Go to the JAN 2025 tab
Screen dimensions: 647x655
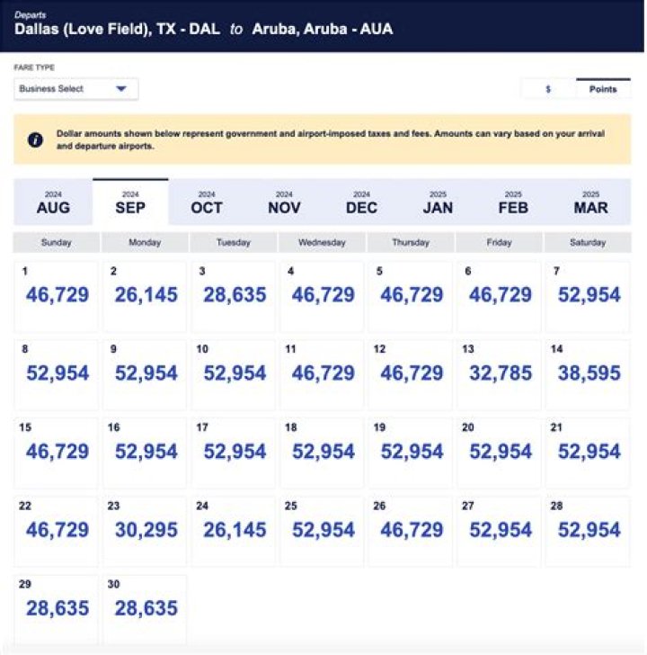coord(439,202)
